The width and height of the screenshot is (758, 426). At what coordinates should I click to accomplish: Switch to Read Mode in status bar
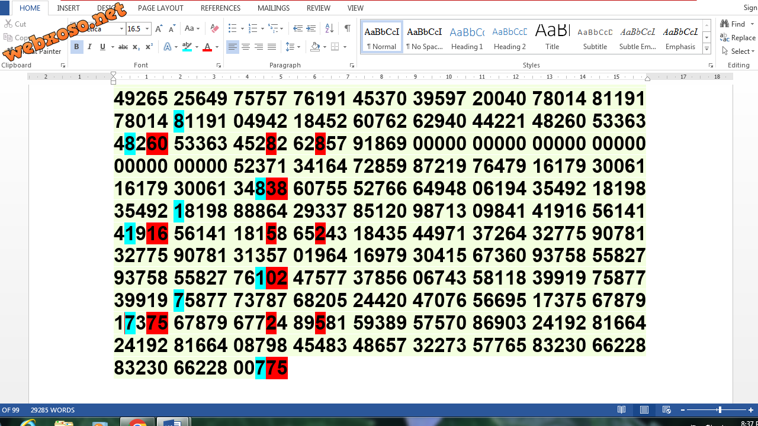click(622, 410)
